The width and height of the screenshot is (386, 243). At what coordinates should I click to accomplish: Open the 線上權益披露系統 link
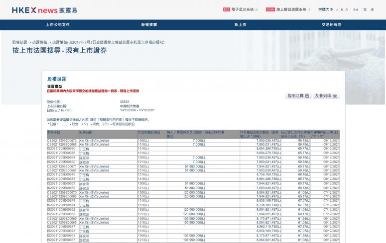coord(291,9)
